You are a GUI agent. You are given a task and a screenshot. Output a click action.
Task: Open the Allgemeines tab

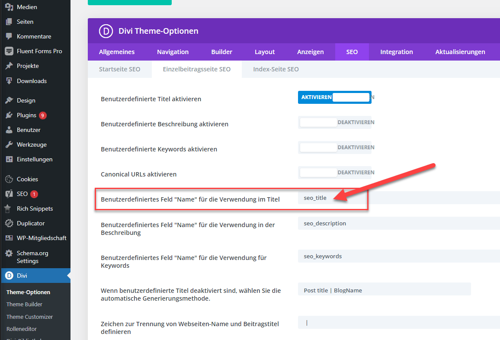tap(117, 51)
